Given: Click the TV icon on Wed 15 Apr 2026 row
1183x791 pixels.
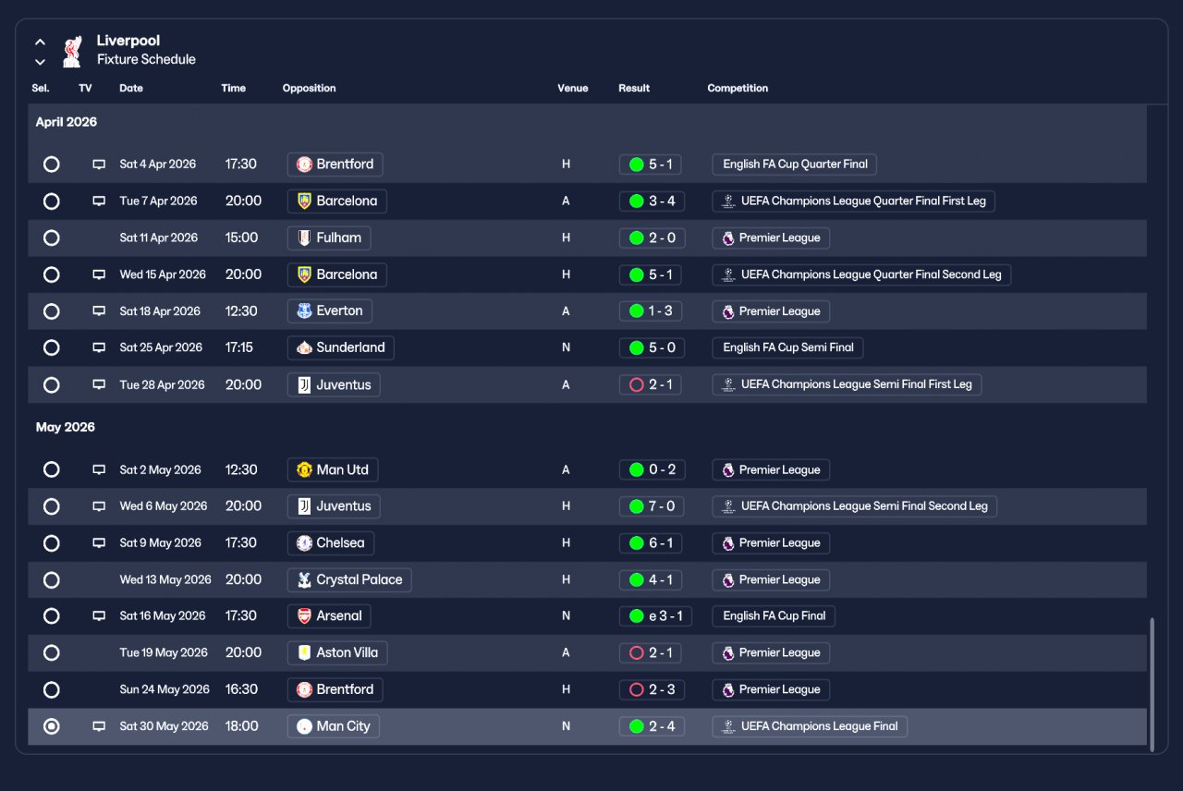Looking at the screenshot, I should (x=99, y=274).
